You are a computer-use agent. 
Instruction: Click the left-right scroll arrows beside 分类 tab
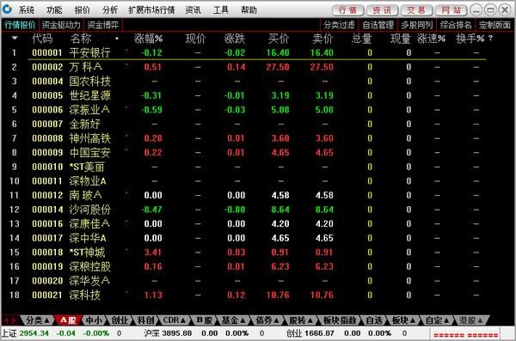pos(10,320)
